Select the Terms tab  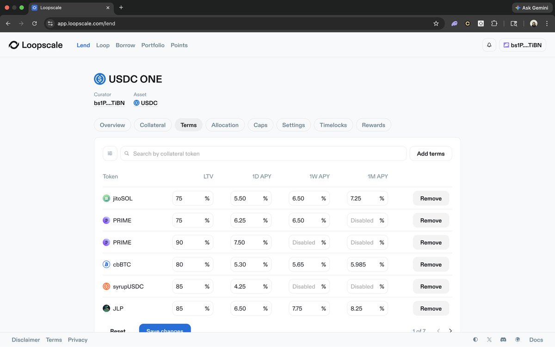(x=189, y=125)
